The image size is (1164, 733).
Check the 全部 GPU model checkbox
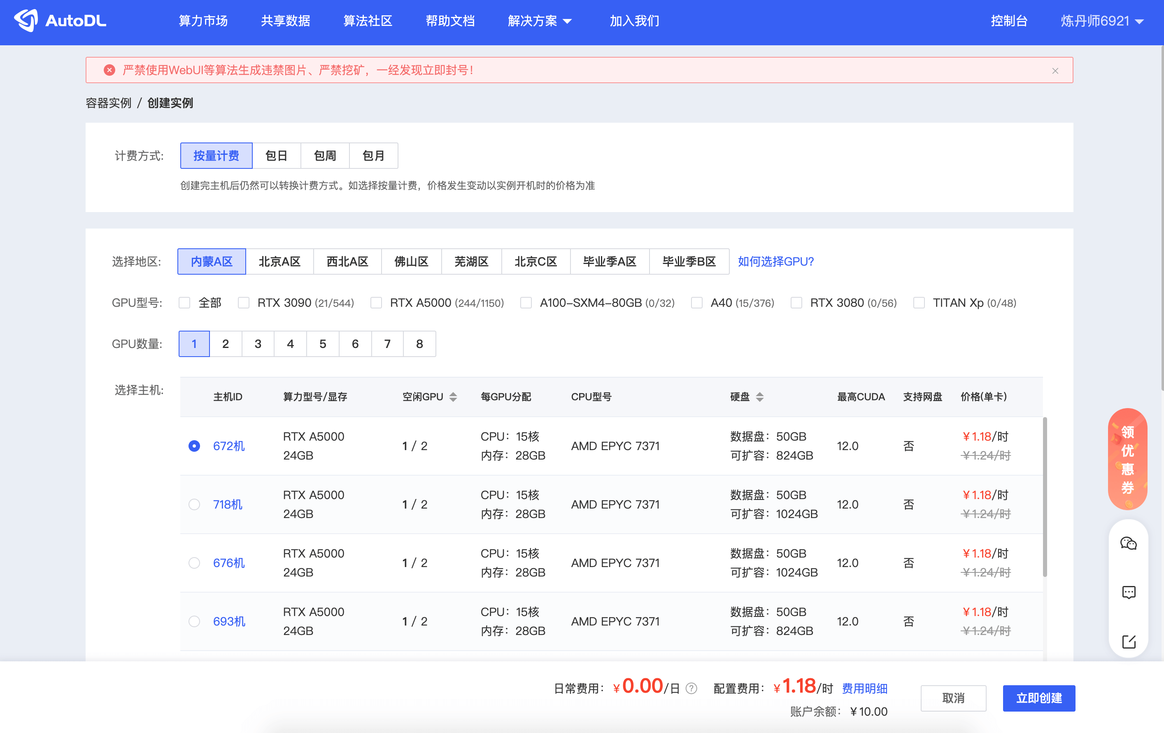coord(184,303)
